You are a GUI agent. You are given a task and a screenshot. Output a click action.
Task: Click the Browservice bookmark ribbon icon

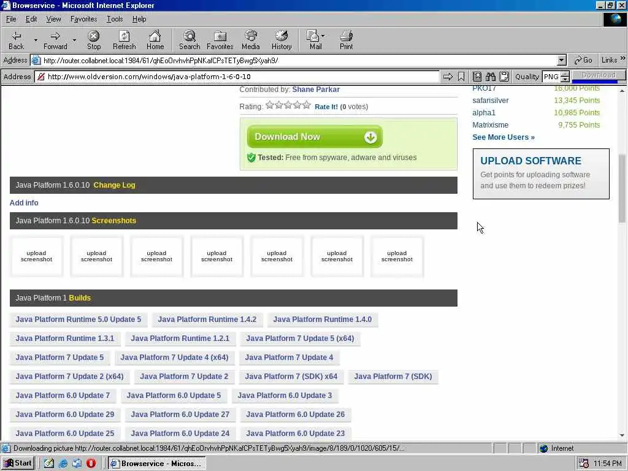click(461, 77)
